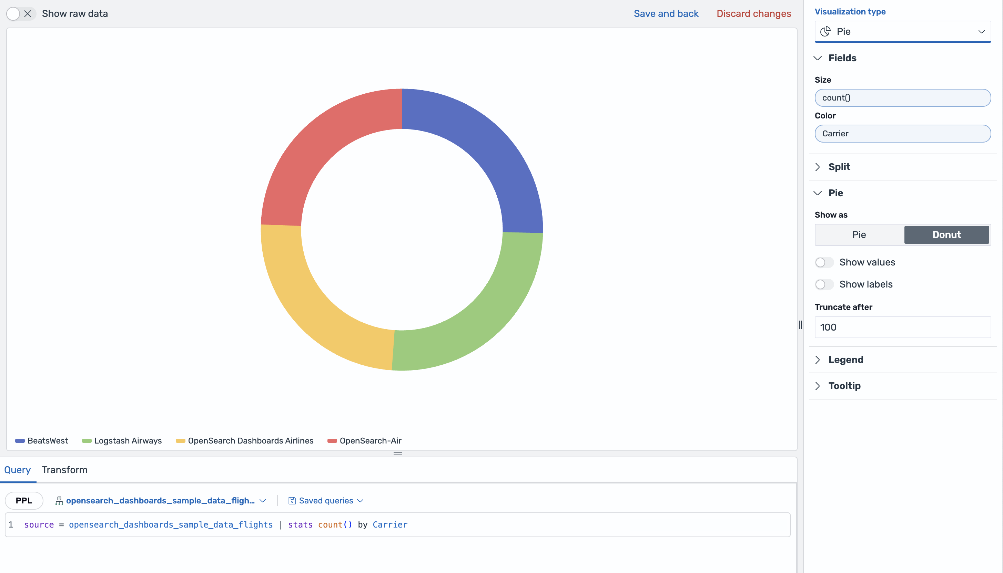Switch to the Query tab
This screenshot has width=1003, height=573.
tap(17, 470)
